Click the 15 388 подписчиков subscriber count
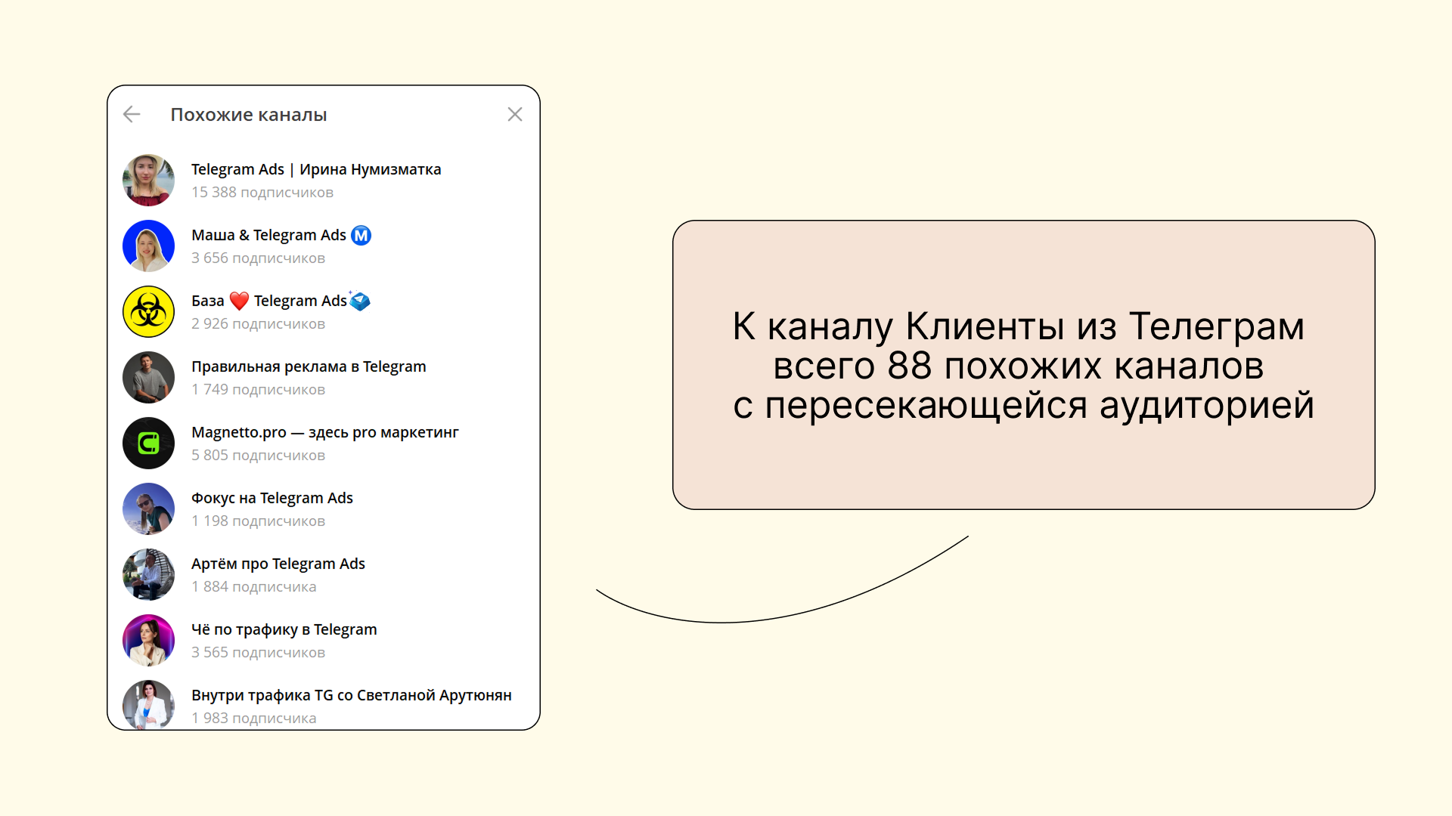This screenshot has width=1452, height=816. pyautogui.click(x=262, y=193)
